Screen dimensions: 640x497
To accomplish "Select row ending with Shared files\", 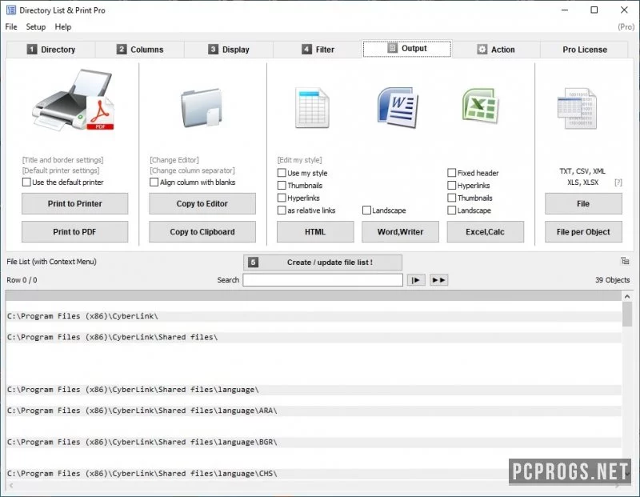I will 314,337.
